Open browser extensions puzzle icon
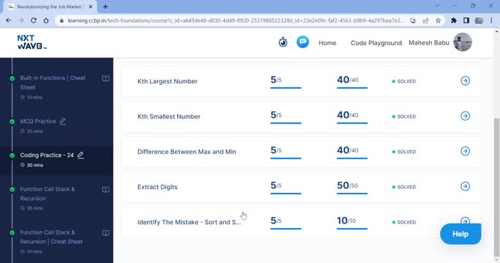 [x=453, y=20]
